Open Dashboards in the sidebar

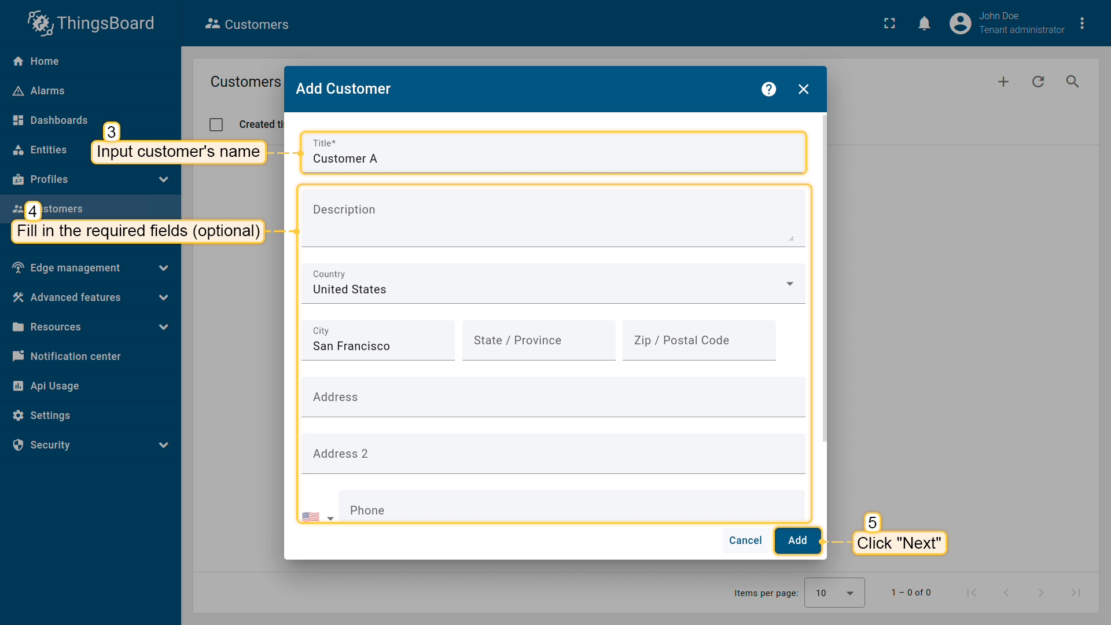coord(58,120)
